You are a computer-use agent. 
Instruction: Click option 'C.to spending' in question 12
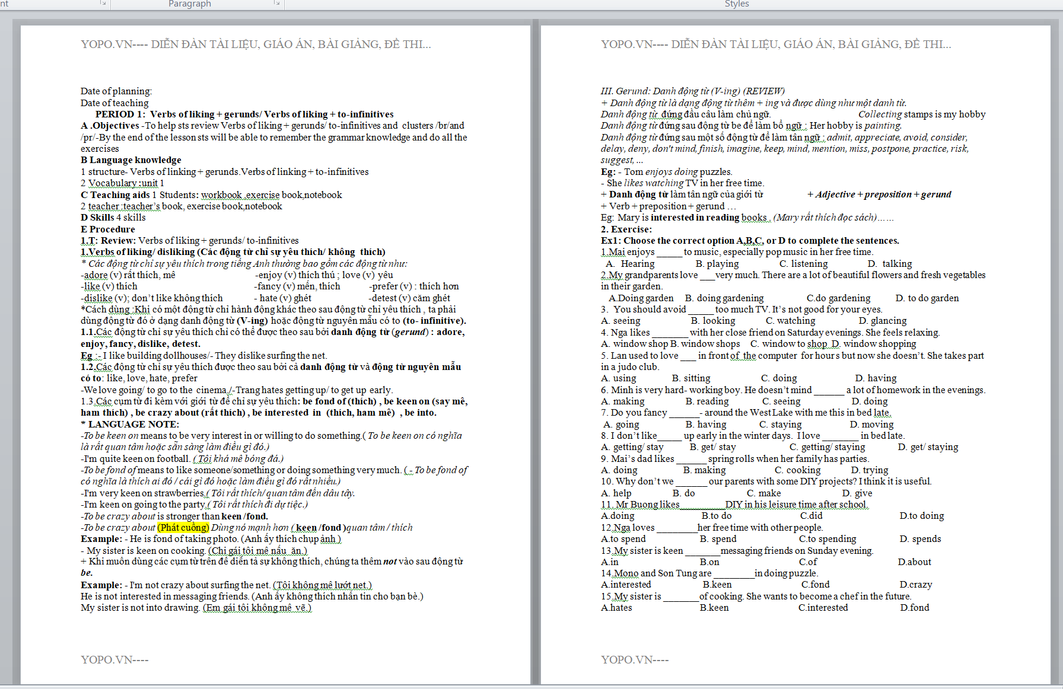pos(828,539)
